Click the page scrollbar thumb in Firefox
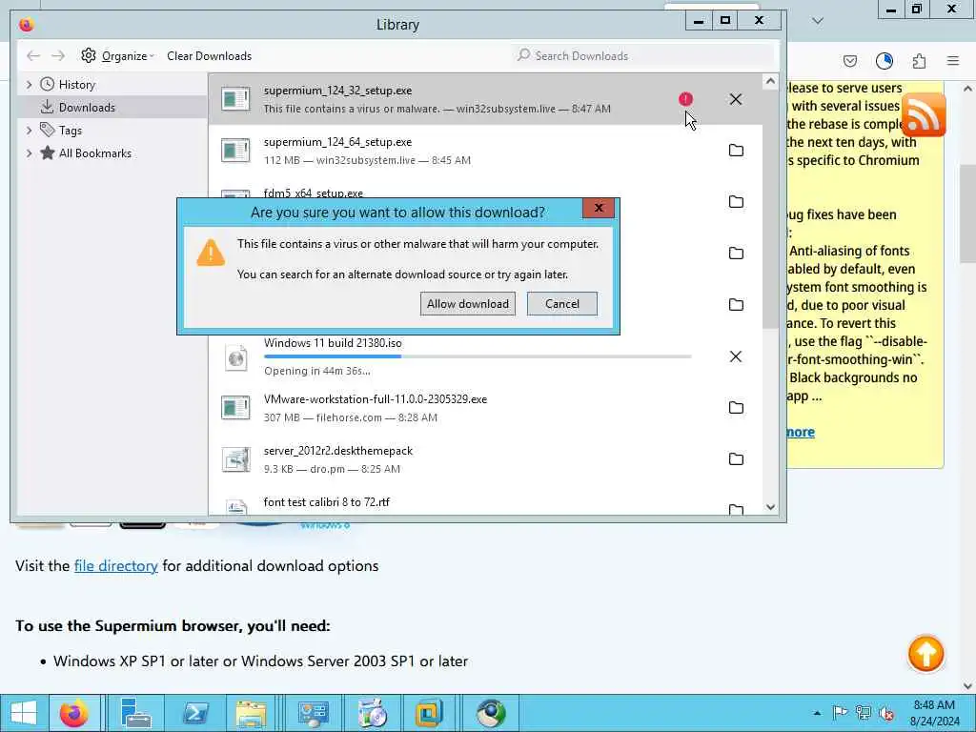This screenshot has width=976, height=732. 967,213
